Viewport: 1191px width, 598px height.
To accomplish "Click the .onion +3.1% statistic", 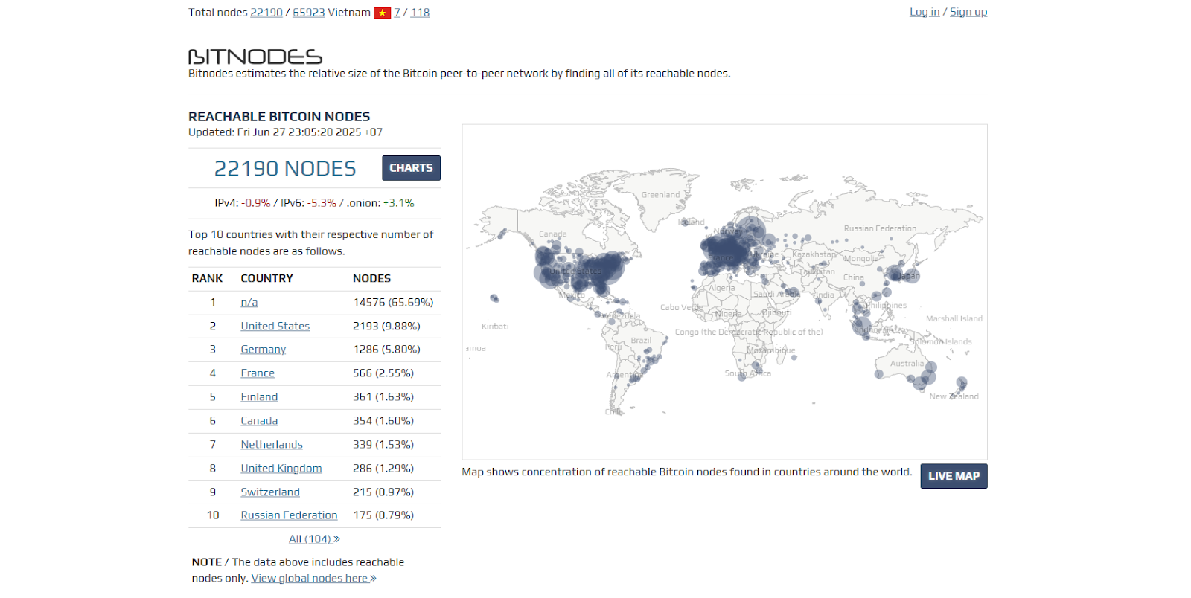I will [380, 203].
